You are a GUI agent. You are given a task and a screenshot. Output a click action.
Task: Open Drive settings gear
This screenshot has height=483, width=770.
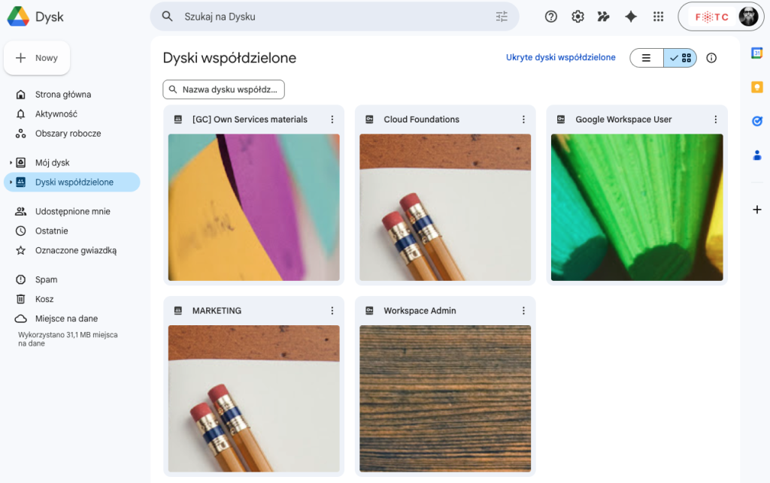(x=577, y=16)
